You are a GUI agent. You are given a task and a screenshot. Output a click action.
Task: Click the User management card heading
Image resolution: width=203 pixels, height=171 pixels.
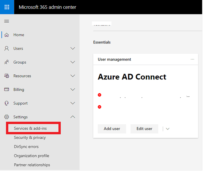[x=115, y=59]
